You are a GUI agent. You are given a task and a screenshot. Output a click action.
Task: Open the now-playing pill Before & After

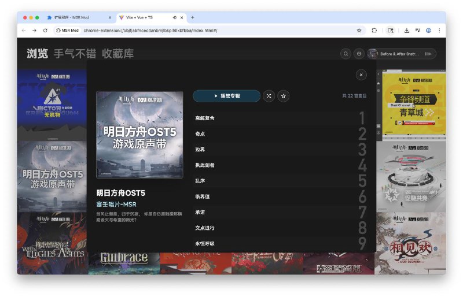401,54
